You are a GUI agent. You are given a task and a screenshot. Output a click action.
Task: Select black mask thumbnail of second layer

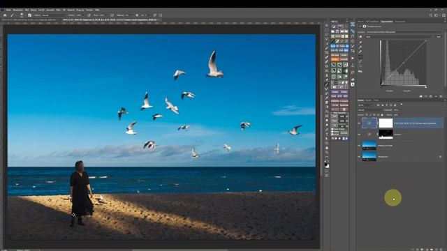[x=386, y=135]
